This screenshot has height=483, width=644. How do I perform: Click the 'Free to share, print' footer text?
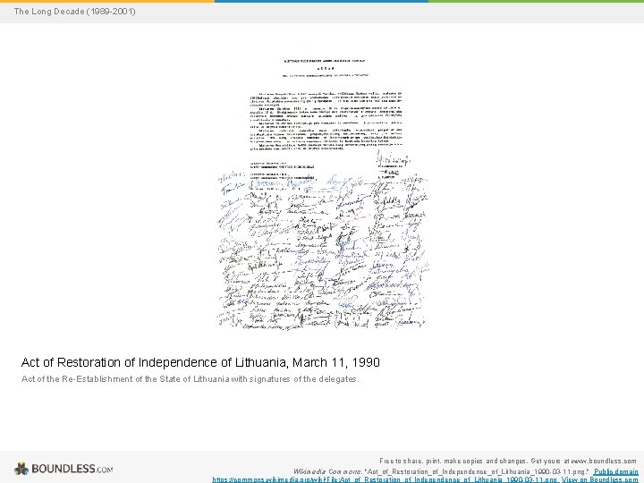pos(508,461)
